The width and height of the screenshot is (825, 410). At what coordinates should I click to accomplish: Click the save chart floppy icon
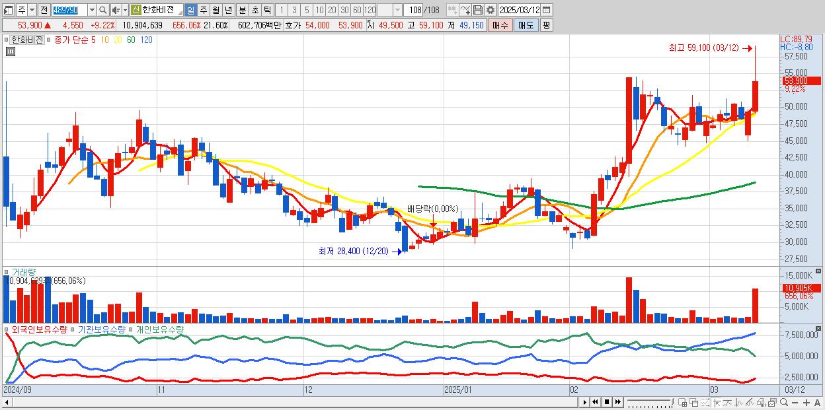[477, 10]
